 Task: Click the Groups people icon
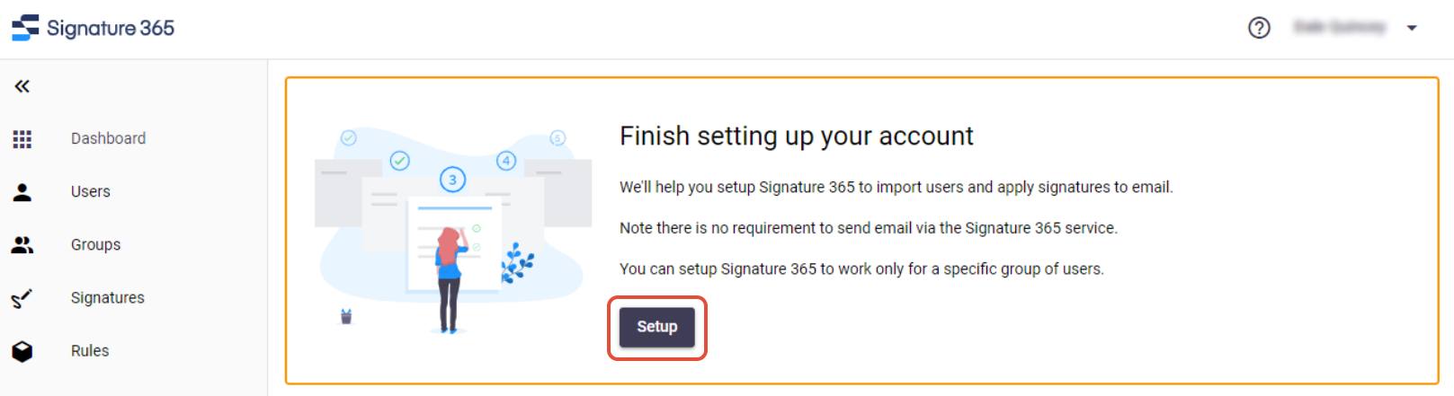pyautogui.click(x=22, y=244)
